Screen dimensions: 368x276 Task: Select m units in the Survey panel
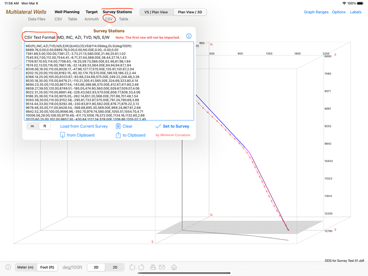pos(32,126)
